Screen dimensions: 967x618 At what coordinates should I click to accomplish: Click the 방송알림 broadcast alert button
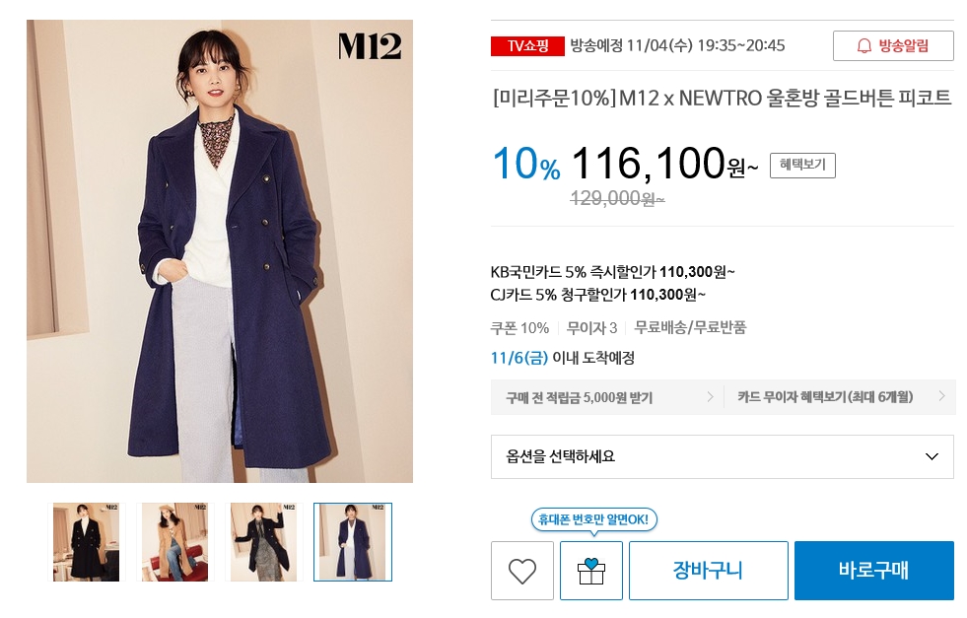point(893,46)
